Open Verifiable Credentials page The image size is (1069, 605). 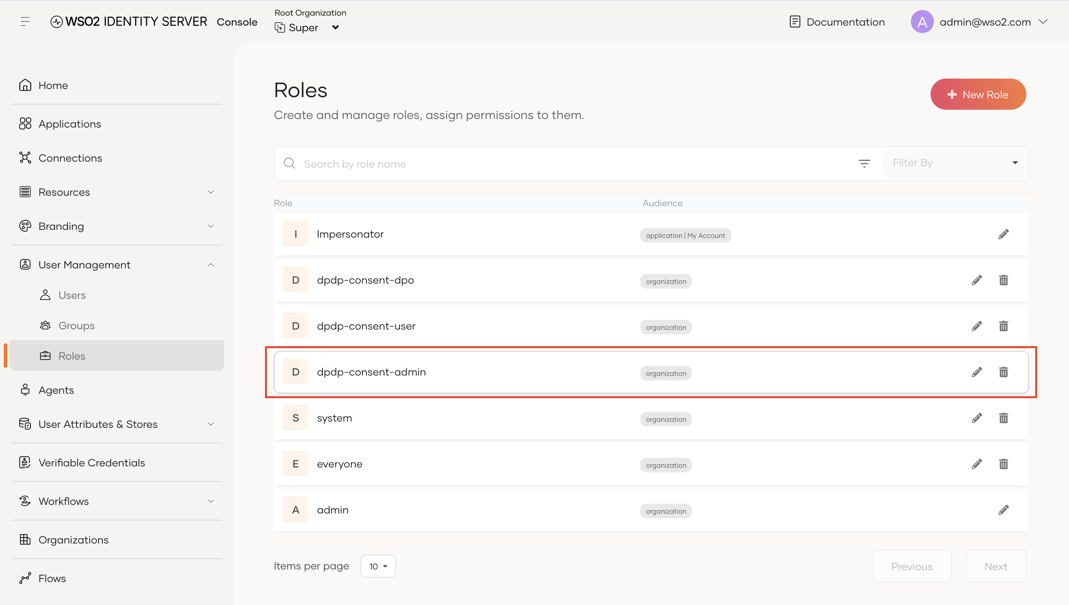(x=117, y=463)
